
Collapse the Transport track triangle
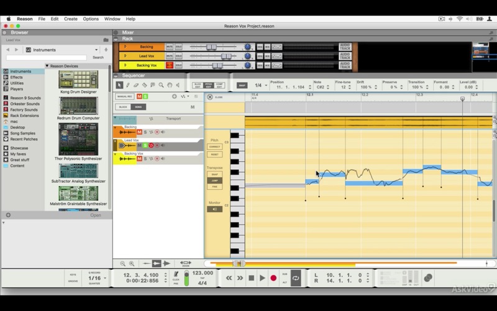coord(115,118)
